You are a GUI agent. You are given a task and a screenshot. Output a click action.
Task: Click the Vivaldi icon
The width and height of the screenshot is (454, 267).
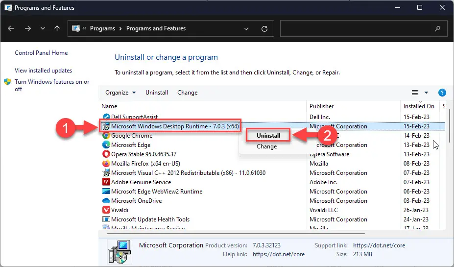tap(106, 210)
